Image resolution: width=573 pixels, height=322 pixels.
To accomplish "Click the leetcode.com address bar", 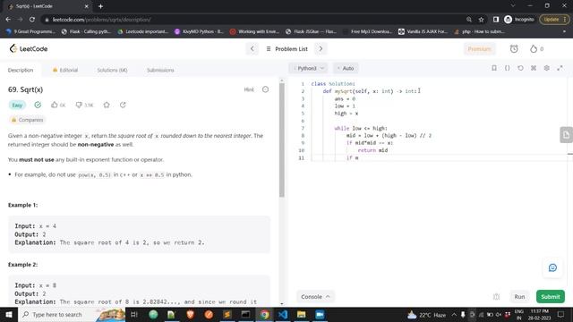I will 252,20.
